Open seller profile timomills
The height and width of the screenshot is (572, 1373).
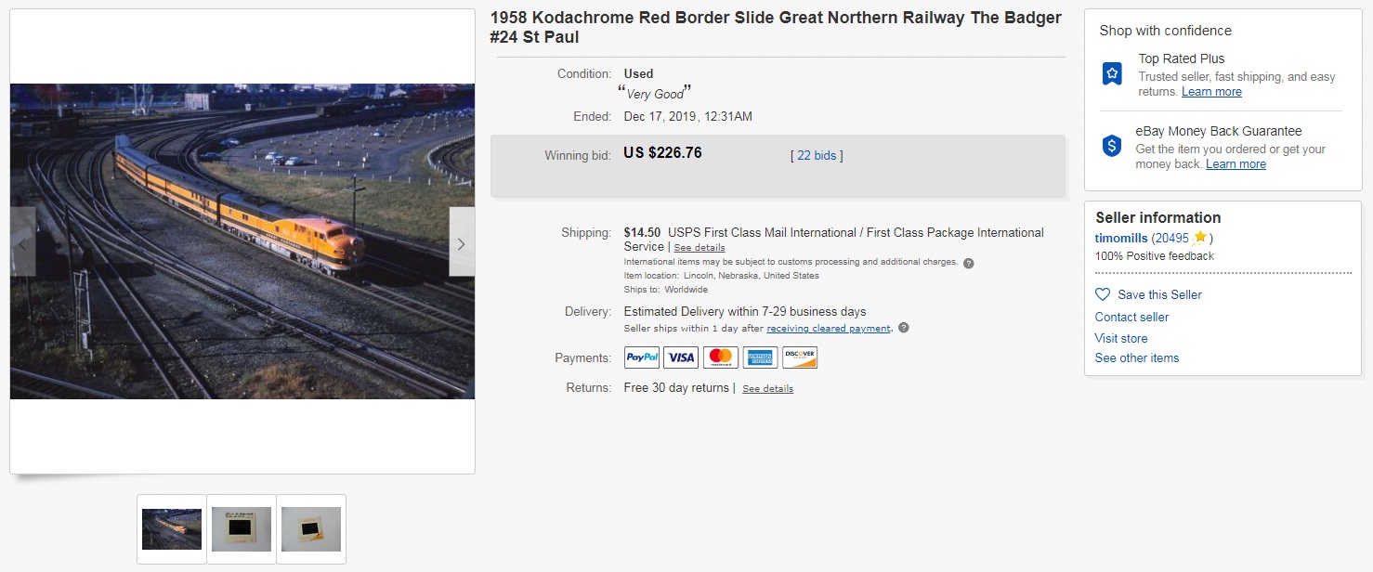coord(1121,238)
